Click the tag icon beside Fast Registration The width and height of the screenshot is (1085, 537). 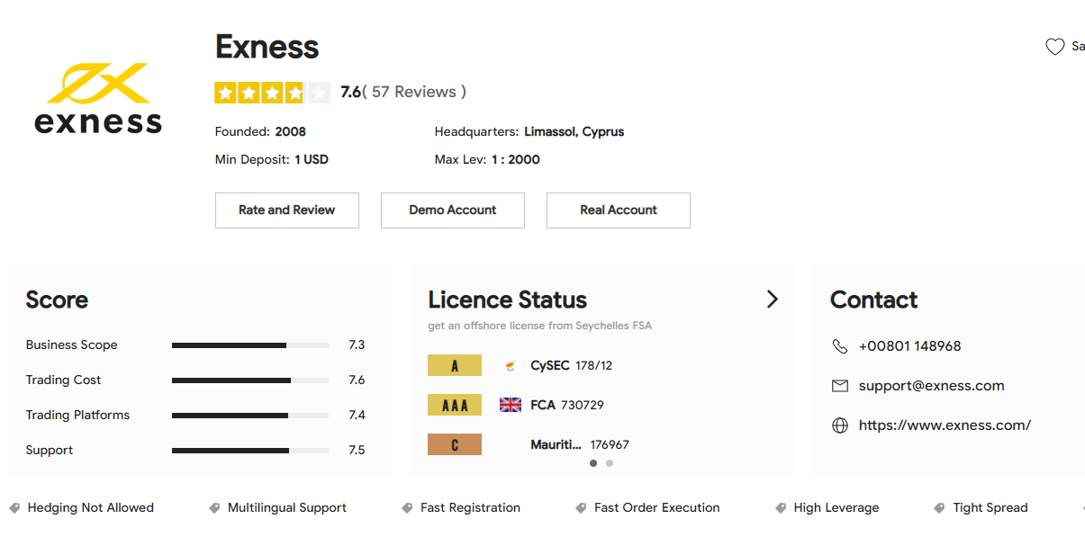[407, 508]
